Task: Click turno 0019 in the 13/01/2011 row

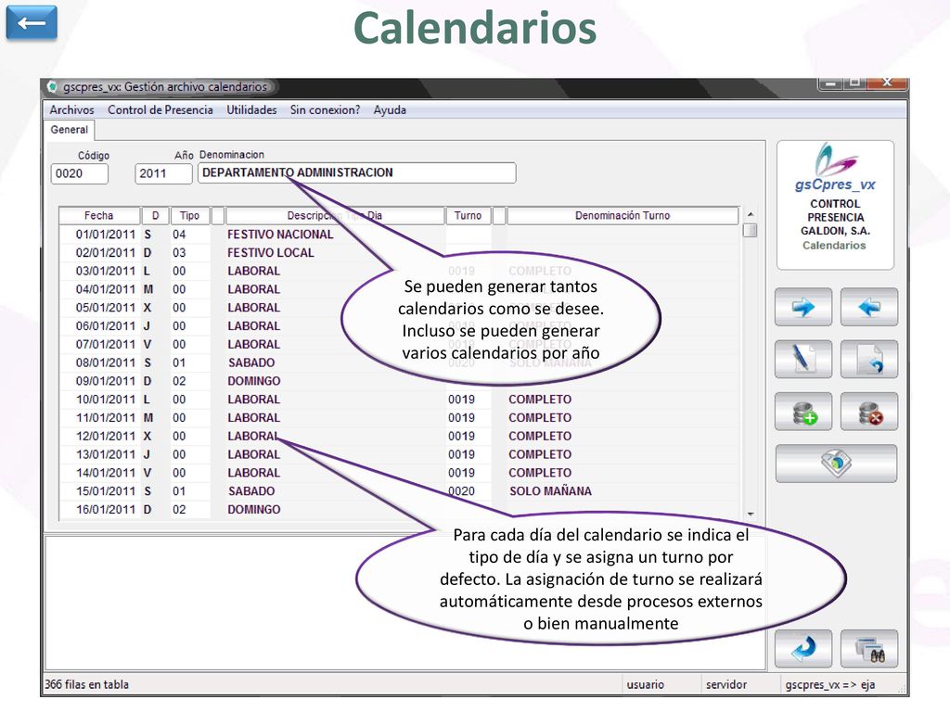Action: point(461,454)
